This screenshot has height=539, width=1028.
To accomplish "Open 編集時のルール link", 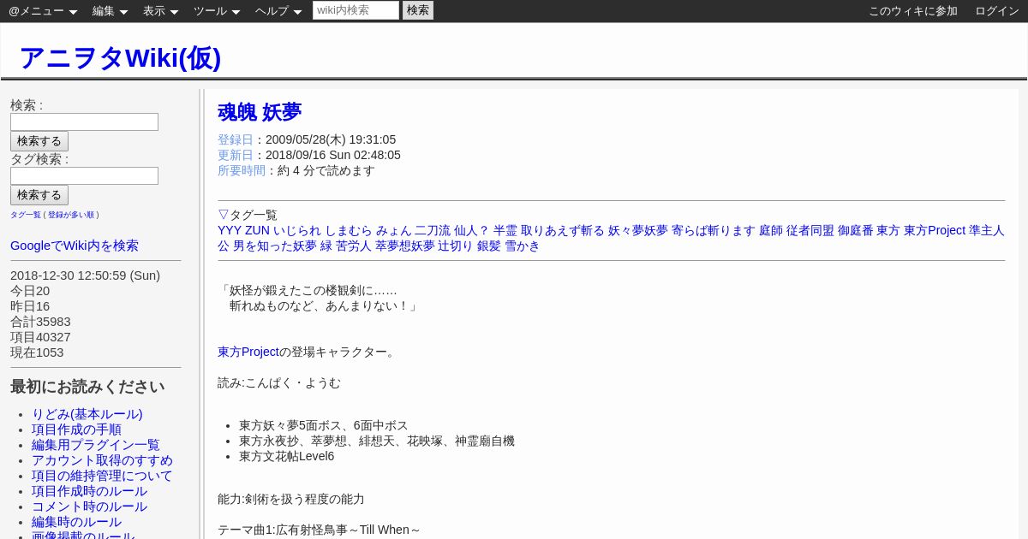I will (x=76, y=522).
